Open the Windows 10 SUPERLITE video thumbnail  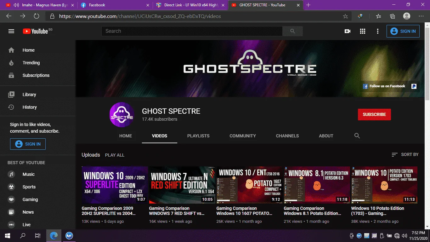115,185
